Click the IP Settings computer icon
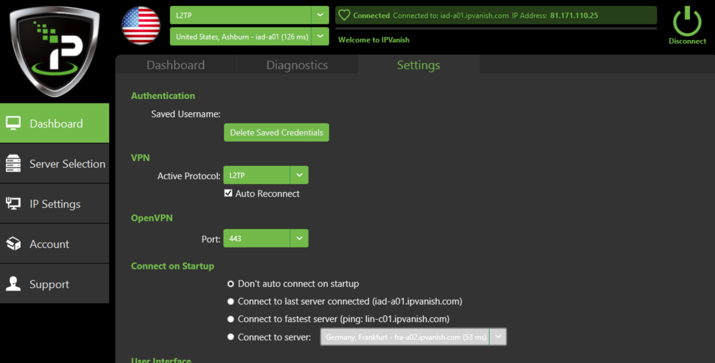The height and width of the screenshot is (363, 715). [13, 204]
